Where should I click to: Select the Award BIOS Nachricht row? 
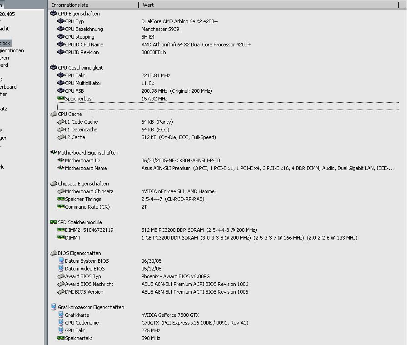pos(89,284)
